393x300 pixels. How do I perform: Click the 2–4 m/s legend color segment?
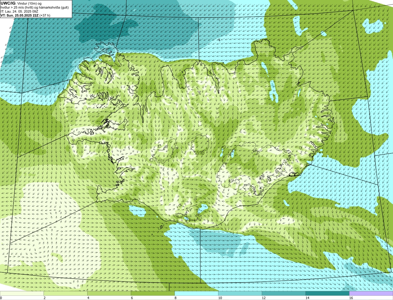pyautogui.click(x=66, y=294)
